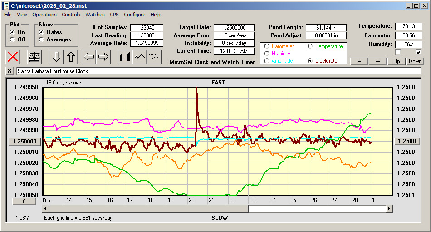431x232 pixels.
Task: Choose the Temperature trace radio button
Action: (310, 46)
